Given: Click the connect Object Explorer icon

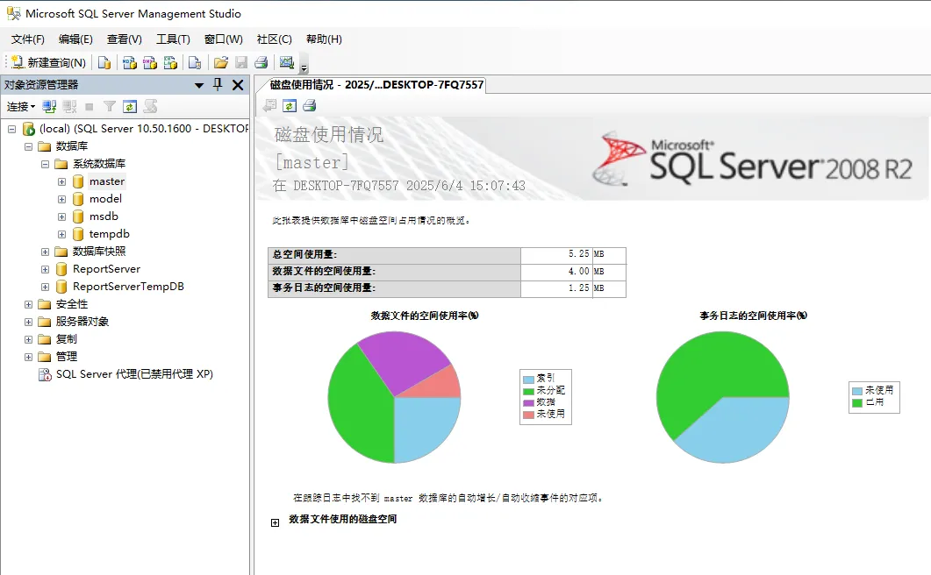Looking at the screenshot, I should coord(49,106).
